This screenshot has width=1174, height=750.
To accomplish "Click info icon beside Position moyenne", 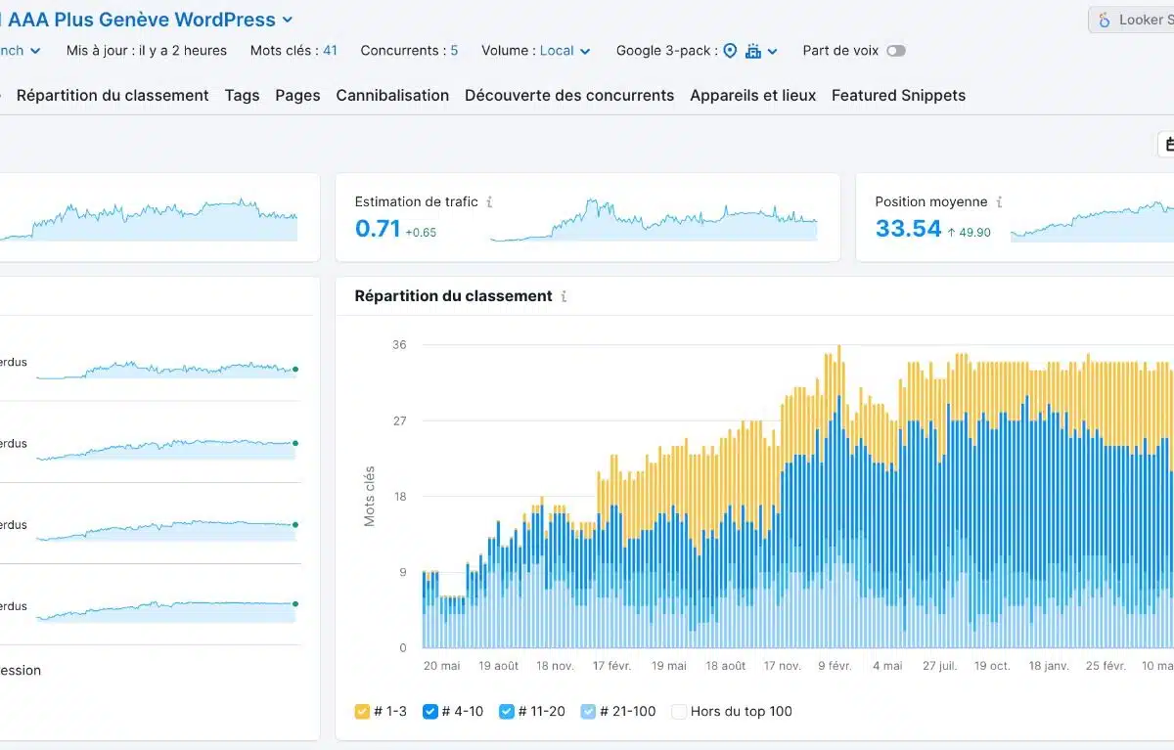I will pyautogui.click(x=999, y=202).
